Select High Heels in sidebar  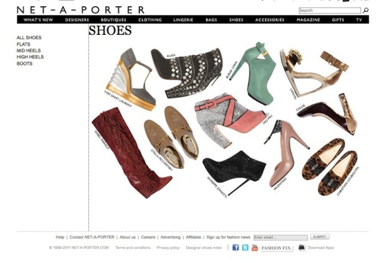pos(30,57)
